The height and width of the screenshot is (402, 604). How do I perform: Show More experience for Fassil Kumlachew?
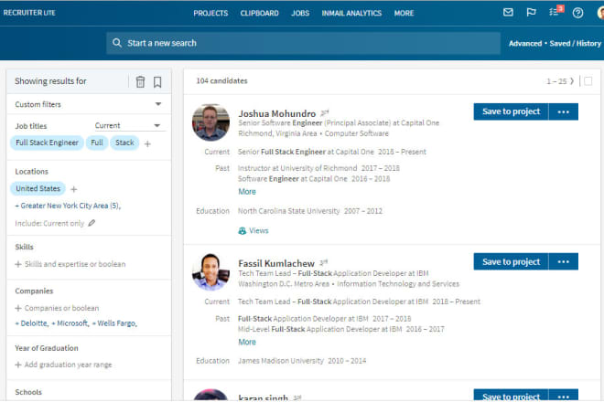point(247,342)
